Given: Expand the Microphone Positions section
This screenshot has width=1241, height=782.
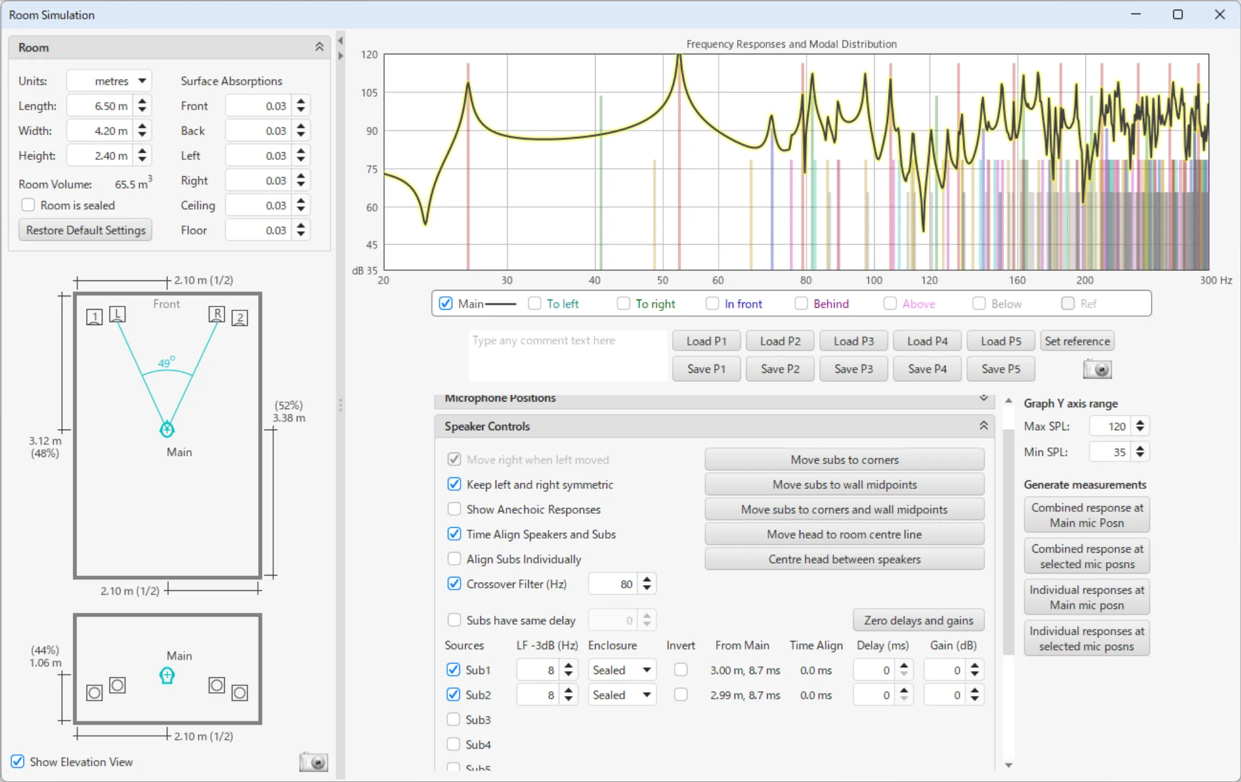Looking at the screenshot, I should tap(984, 398).
